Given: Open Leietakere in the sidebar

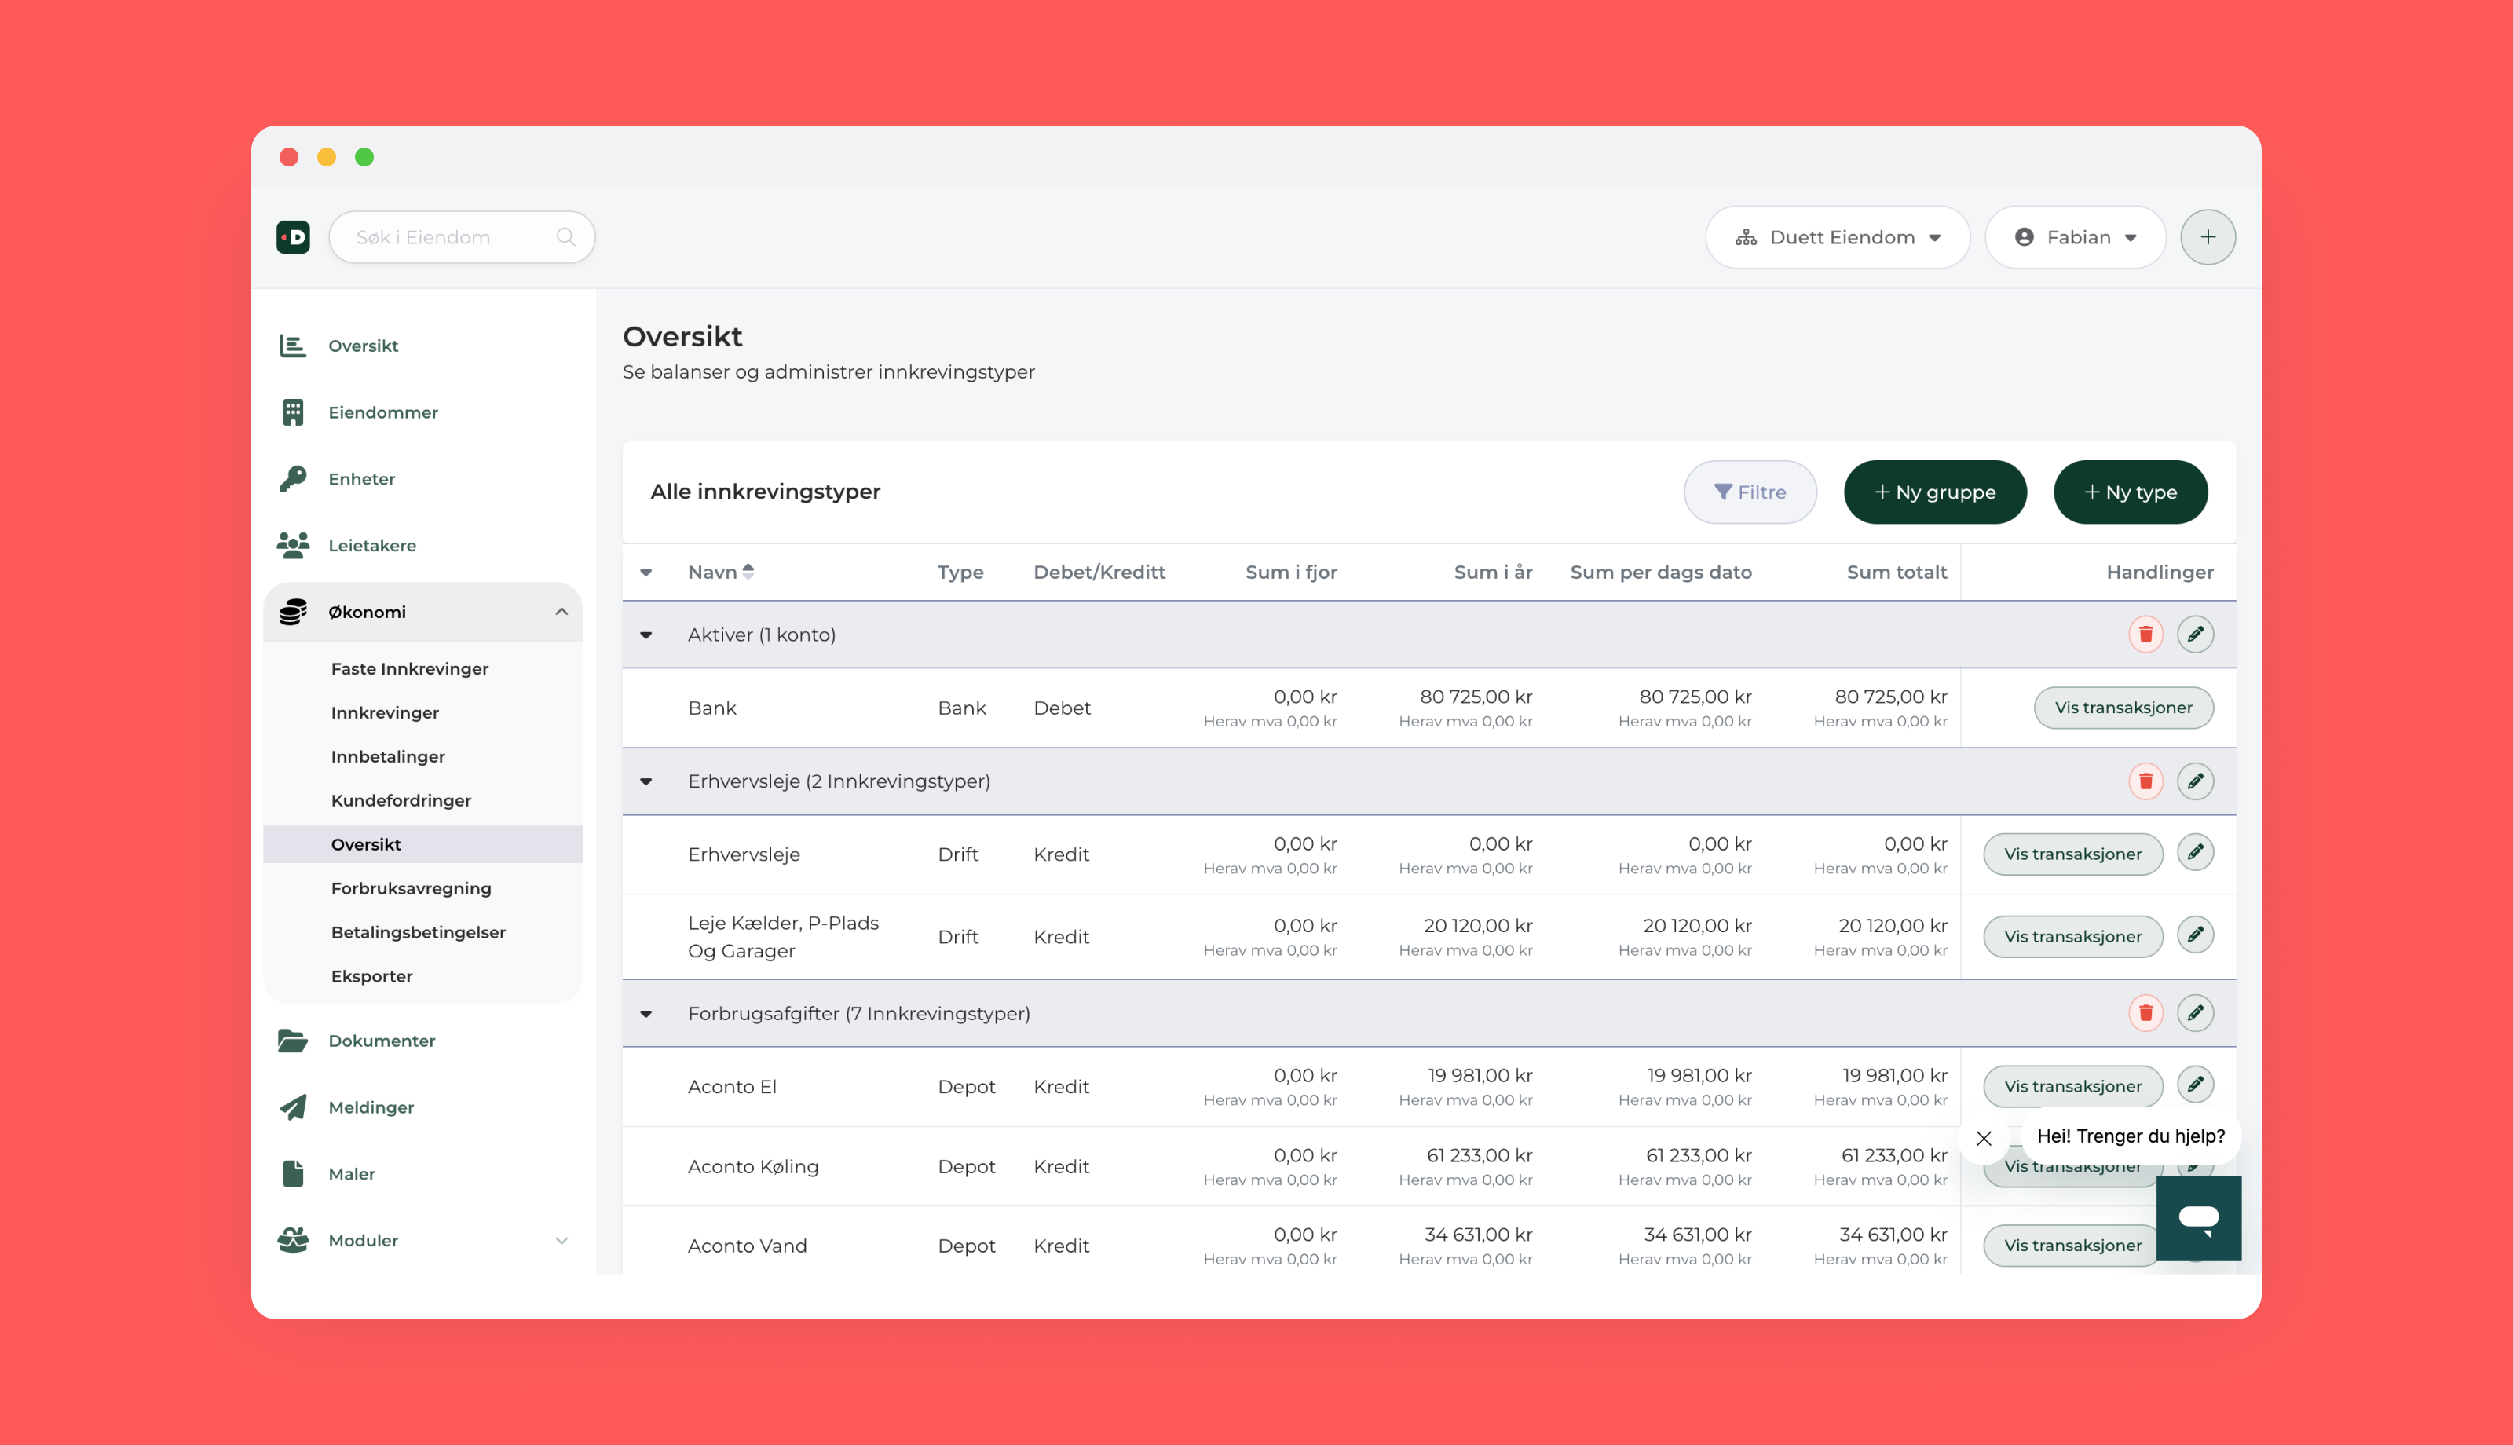Looking at the screenshot, I should (371, 546).
